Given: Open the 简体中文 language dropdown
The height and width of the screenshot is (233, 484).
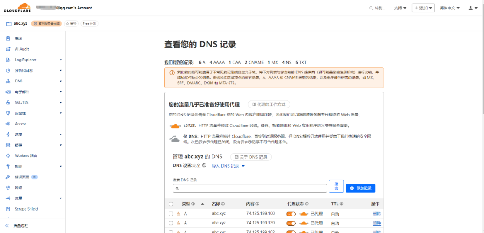Looking at the screenshot, I should pyautogui.click(x=450, y=8).
